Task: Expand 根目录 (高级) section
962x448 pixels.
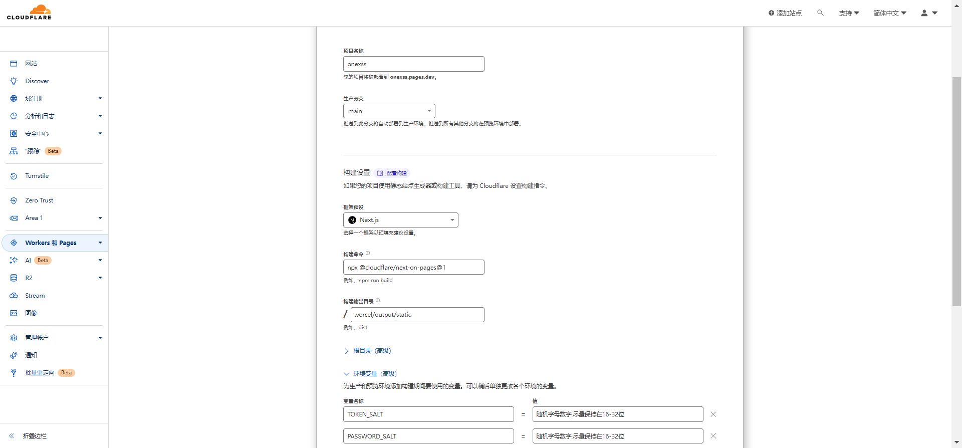Action: [x=367, y=351]
